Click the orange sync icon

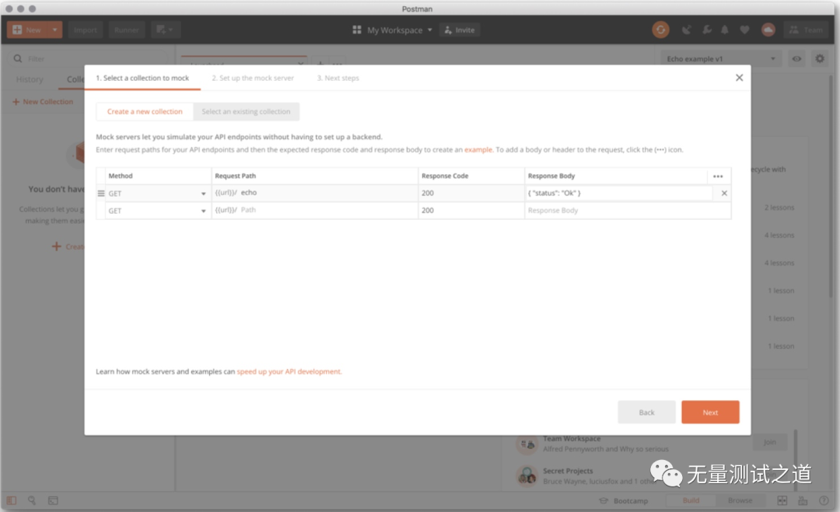[x=660, y=30]
